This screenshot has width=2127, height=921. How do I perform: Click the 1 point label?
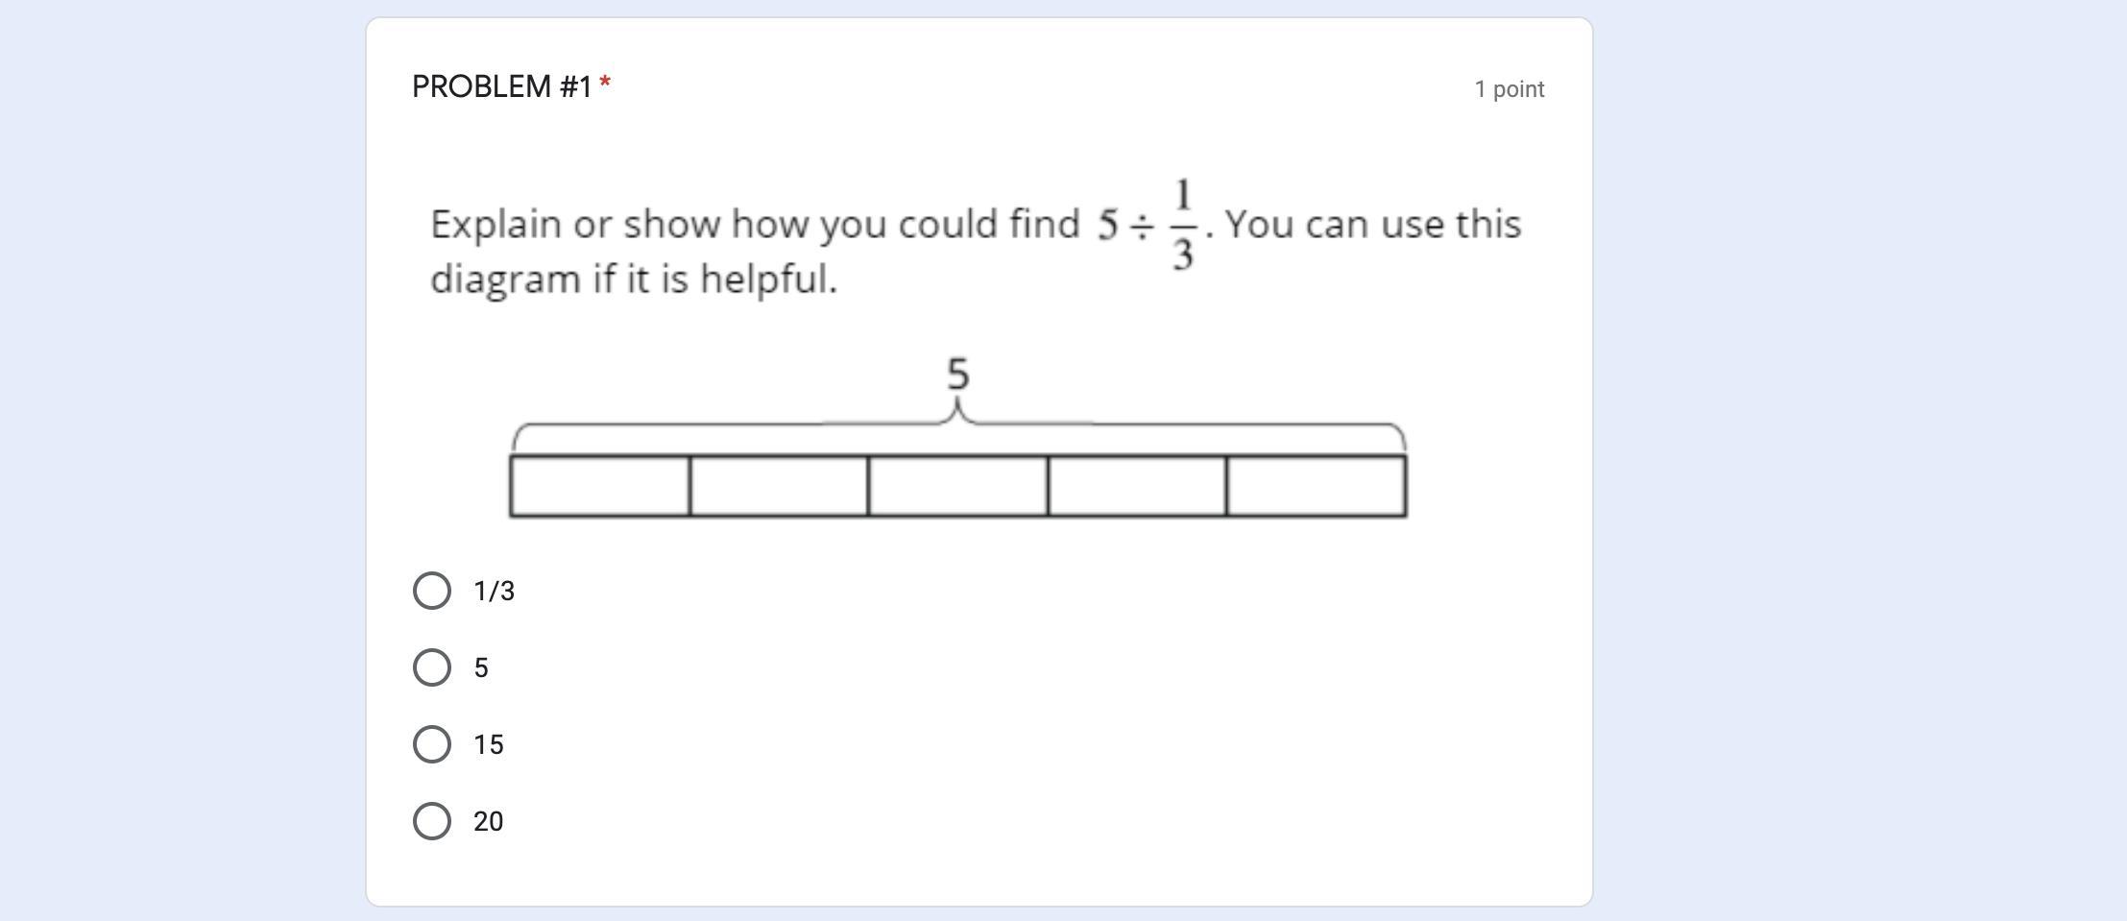tap(1510, 88)
